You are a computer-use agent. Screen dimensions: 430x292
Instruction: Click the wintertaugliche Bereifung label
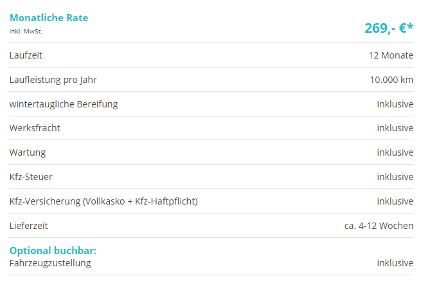(x=64, y=104)
